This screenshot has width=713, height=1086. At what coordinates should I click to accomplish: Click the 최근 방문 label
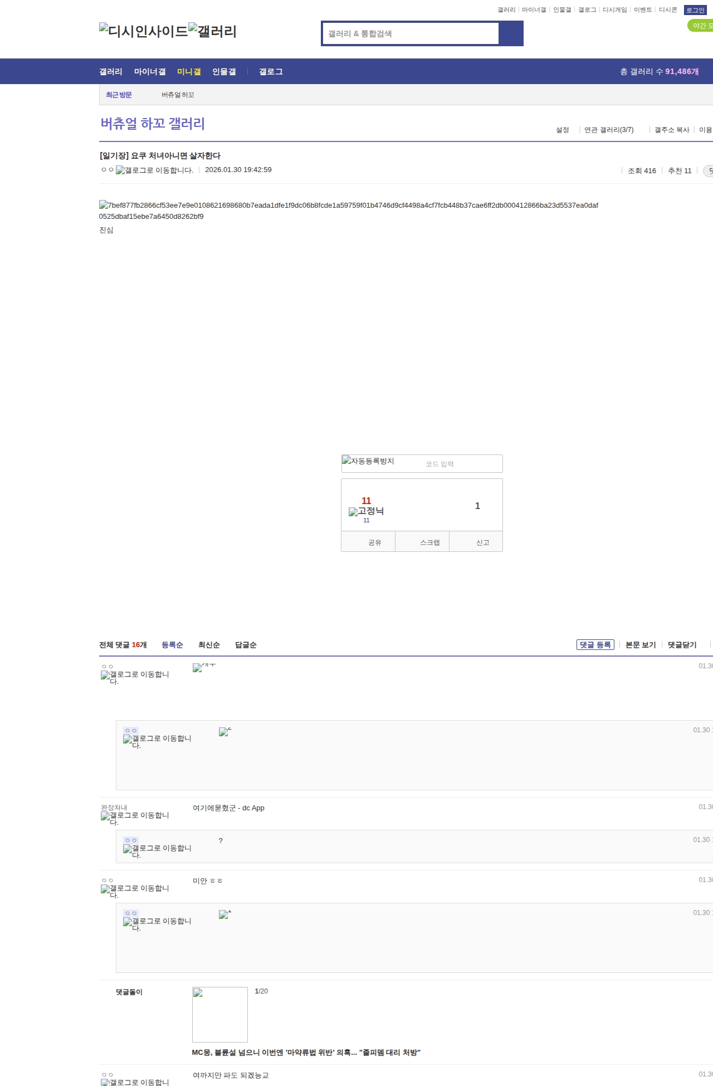(x=119, y=95)
